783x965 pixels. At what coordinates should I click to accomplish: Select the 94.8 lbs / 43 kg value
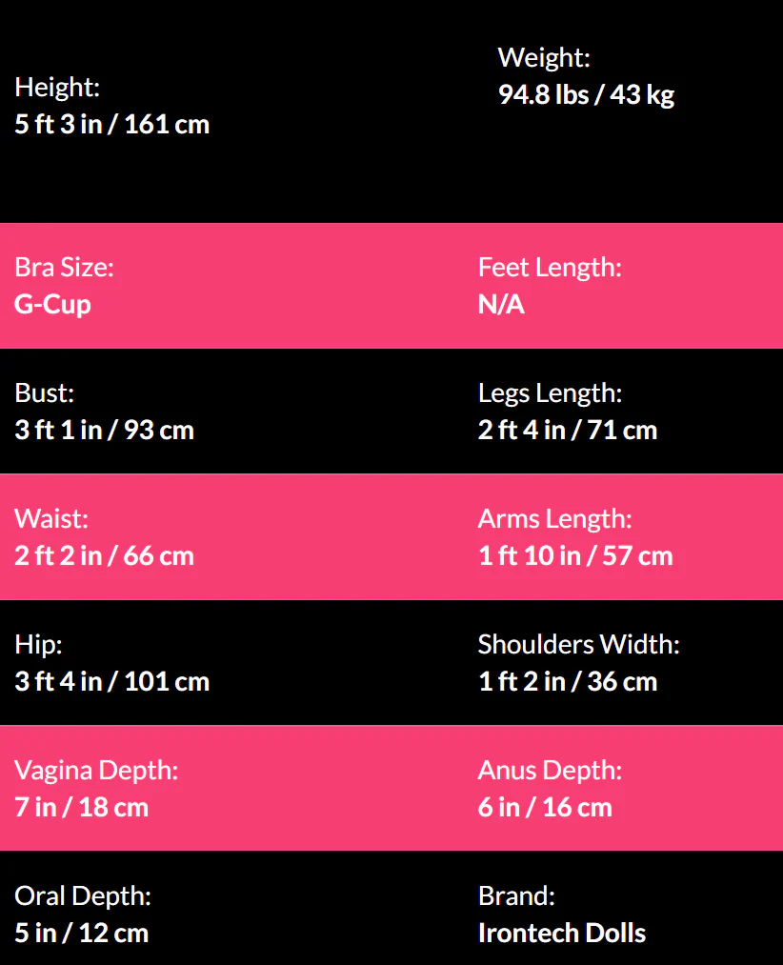pyautogui.click(x=586, y=95)
